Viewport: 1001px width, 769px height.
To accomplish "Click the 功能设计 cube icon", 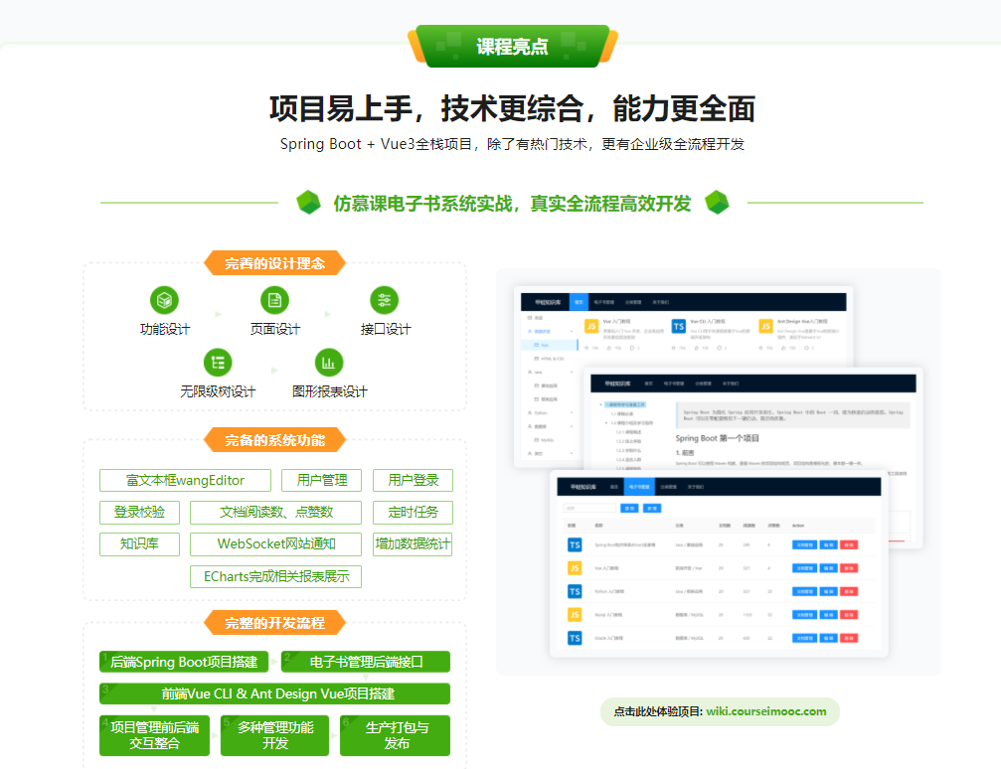I will click(x=164, y=300).
